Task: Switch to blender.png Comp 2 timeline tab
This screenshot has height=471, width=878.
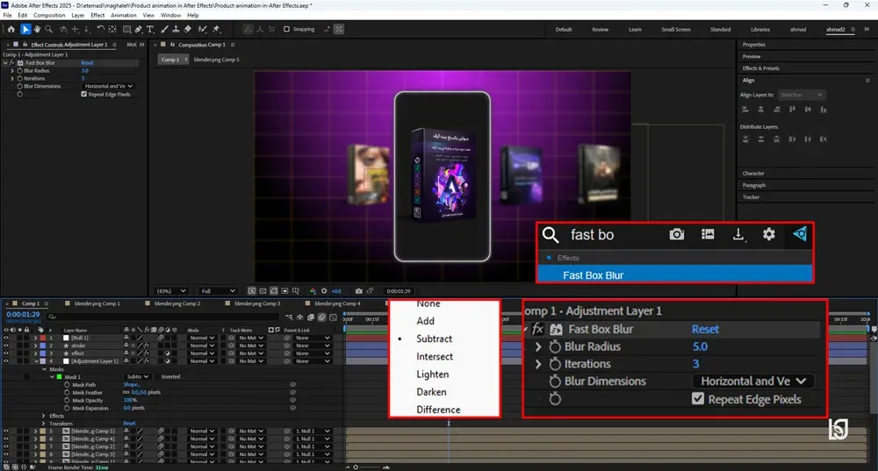Action: pos(177,303)
